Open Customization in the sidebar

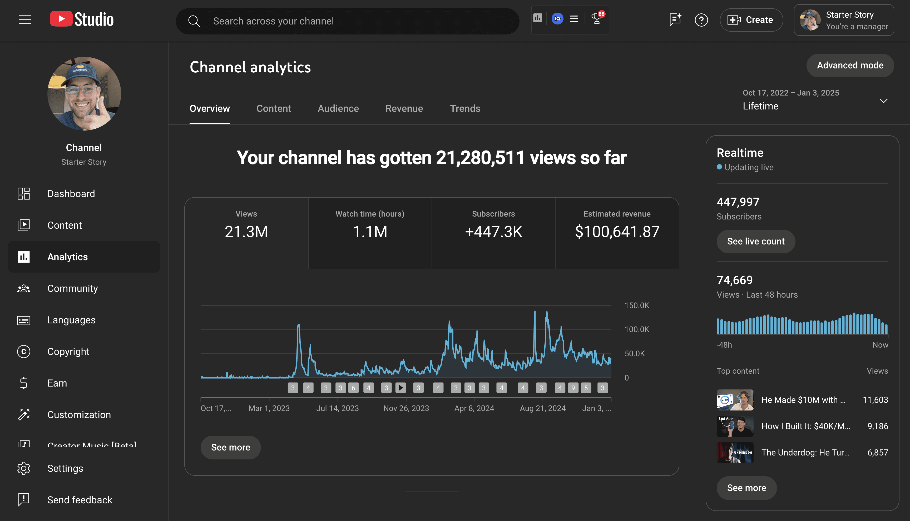pos(84,415)
